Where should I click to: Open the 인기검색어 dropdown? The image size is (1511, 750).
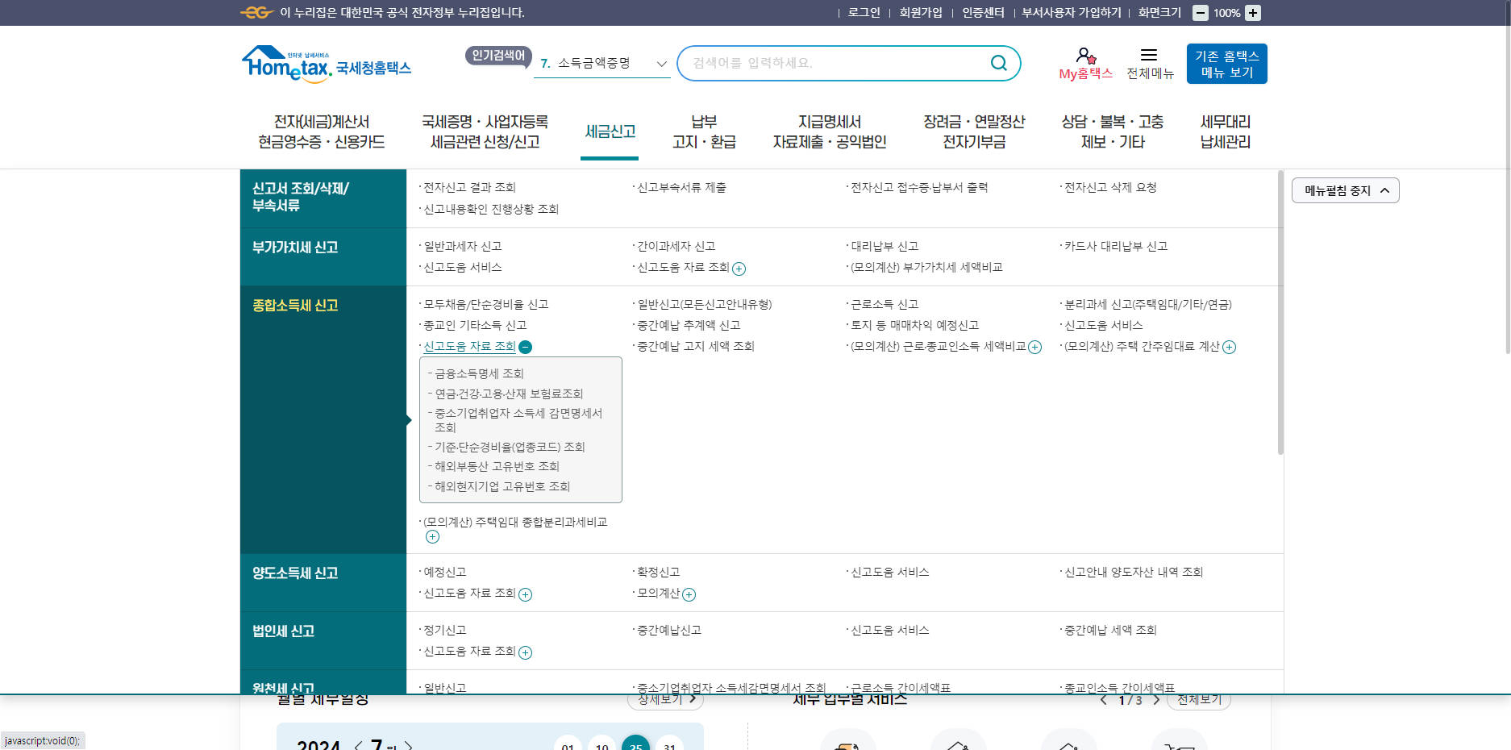click(660, 62)
